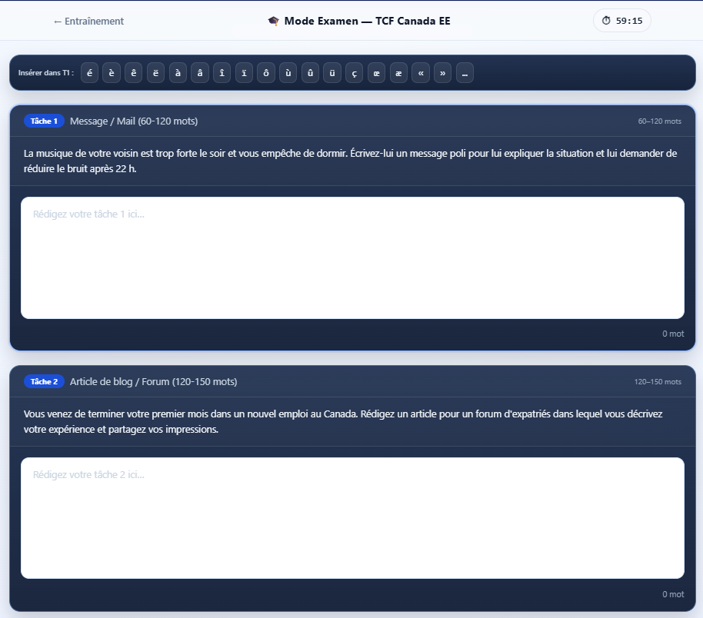Click the ô character button
Screen dimensions: 703x618
click(266, 73)
